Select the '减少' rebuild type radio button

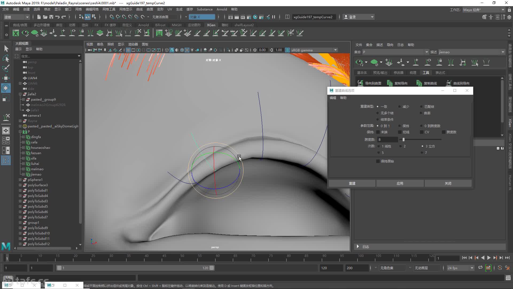[x=399, y=107]
